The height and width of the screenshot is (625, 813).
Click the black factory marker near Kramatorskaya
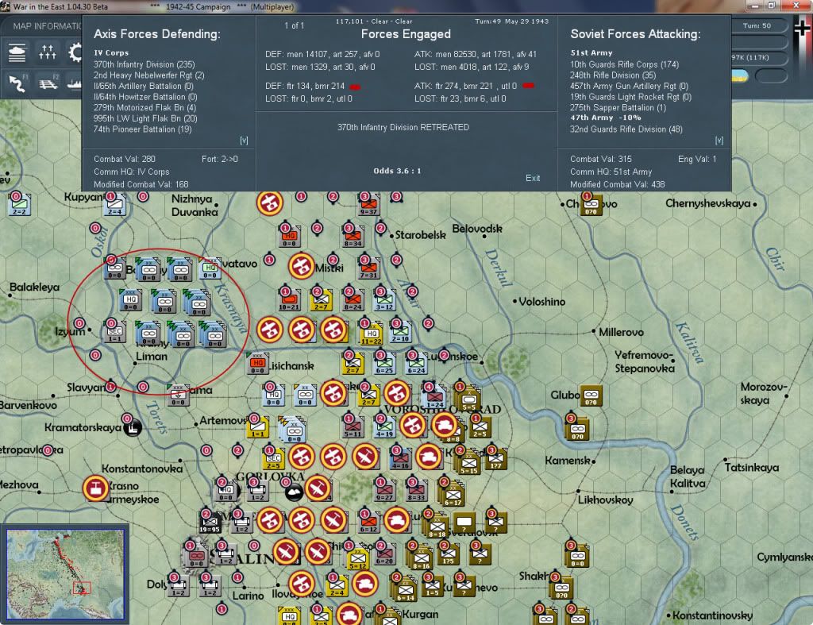point(133,427)
